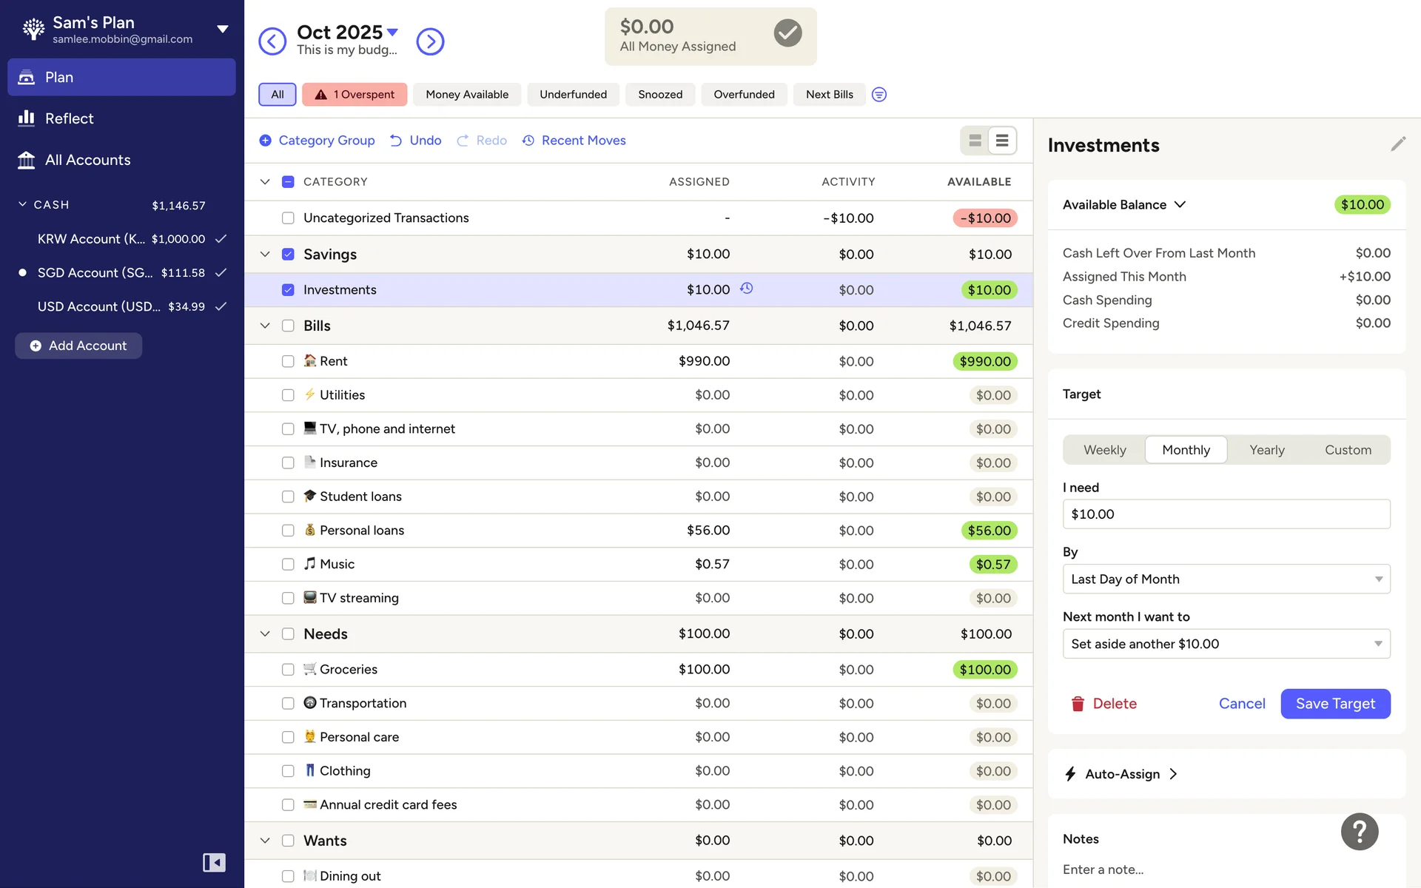Go to the next month
This screenshot has height=888, width=1421.
(x=430, y=41)
